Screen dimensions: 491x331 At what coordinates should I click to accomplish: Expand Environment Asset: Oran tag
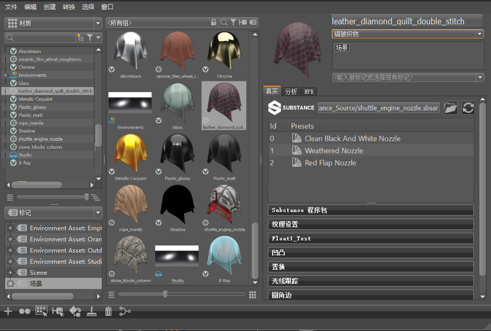click(10, 239)
